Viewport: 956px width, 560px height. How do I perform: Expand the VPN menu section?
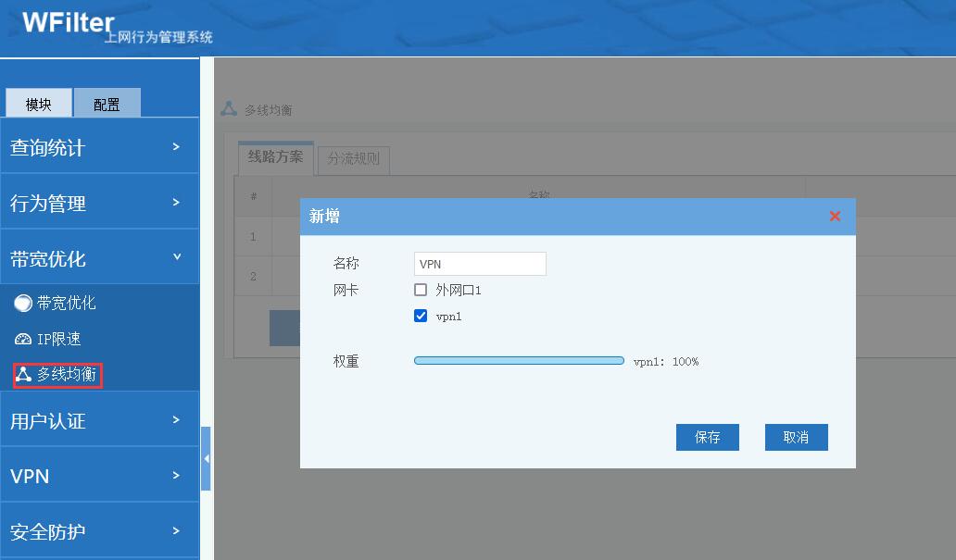click(x=99, y=476)
